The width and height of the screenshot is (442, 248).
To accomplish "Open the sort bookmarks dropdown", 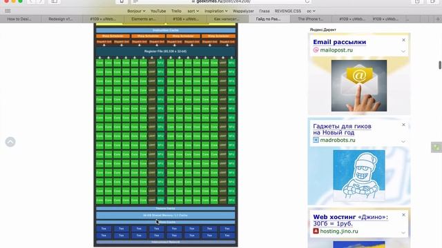I will point(193,11).
